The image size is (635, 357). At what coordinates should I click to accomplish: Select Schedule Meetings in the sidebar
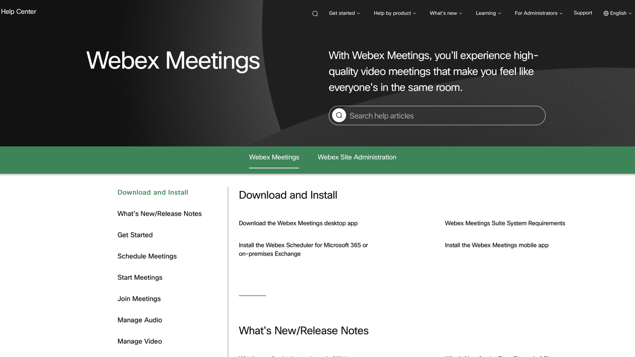tap(147, 256)
